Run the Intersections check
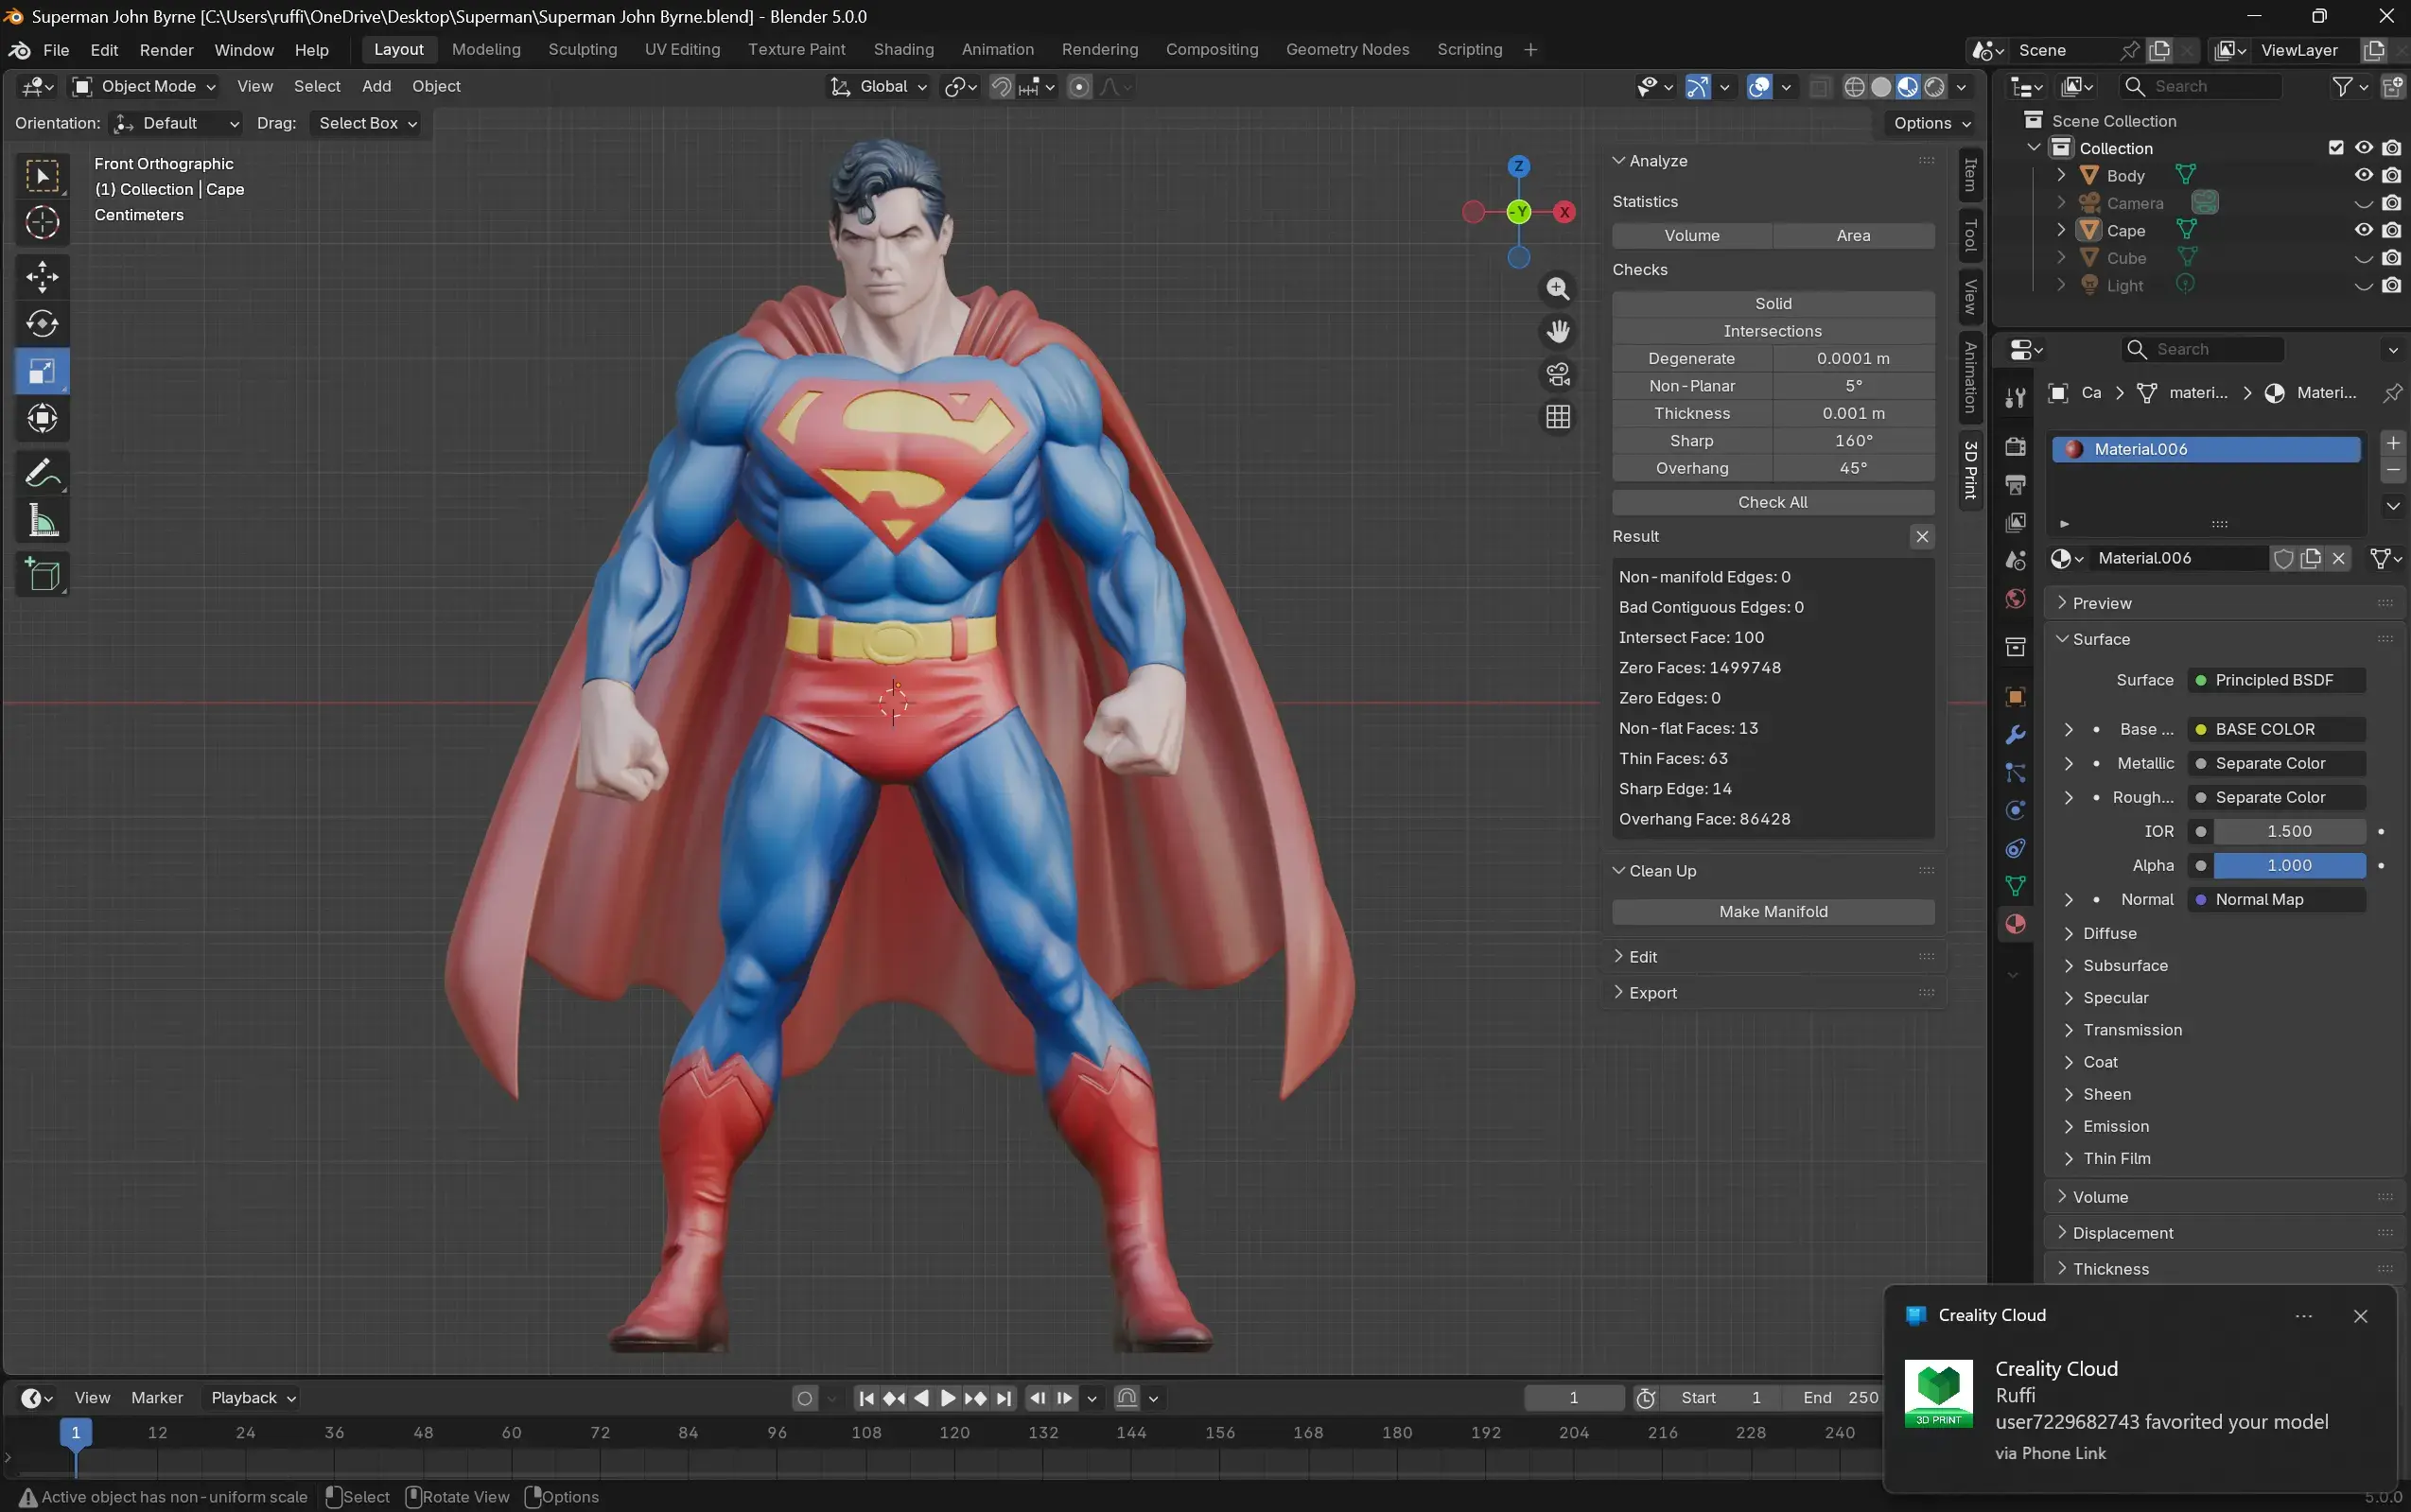The width and height of the screenshot is (2411, 1512). tap(1773, 331)
